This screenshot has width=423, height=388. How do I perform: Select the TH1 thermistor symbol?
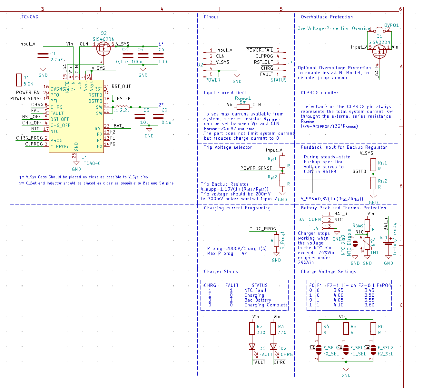367,244
